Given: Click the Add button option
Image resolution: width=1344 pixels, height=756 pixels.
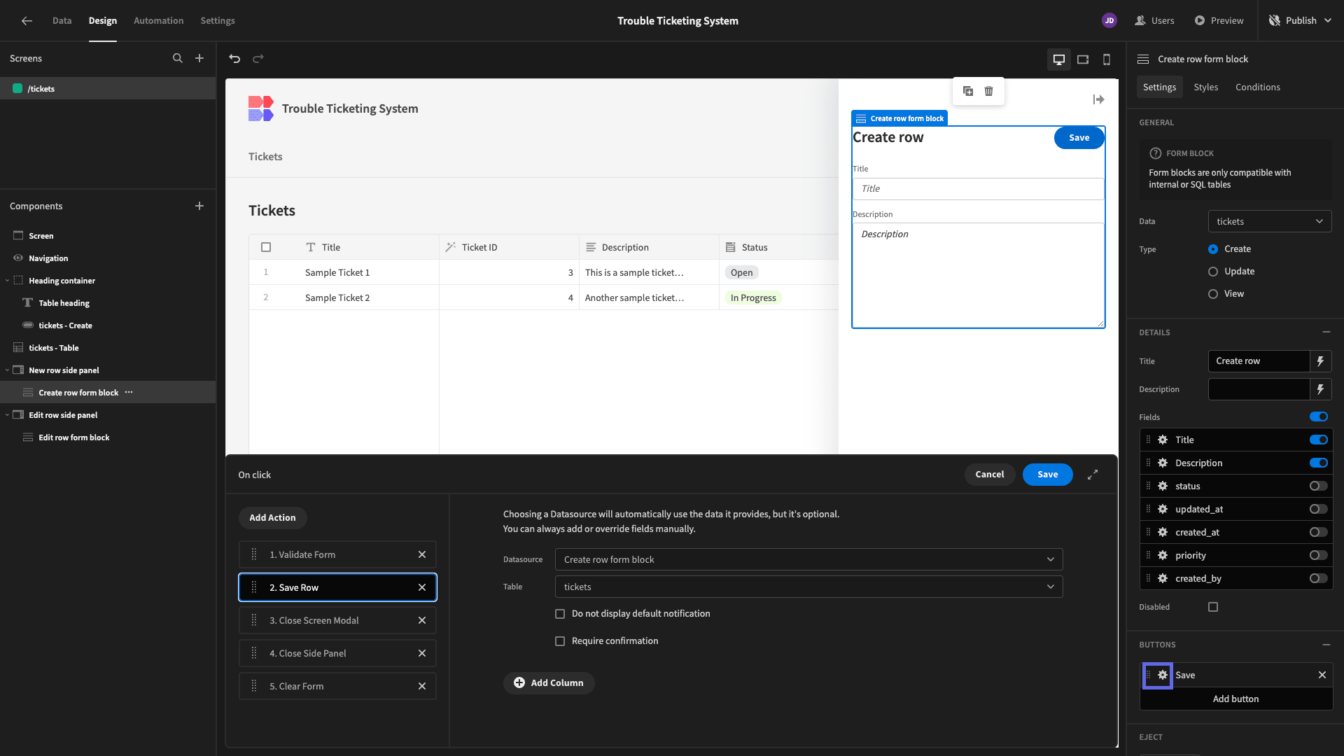Looking at the screenshot, I should tap(1235, 699).
